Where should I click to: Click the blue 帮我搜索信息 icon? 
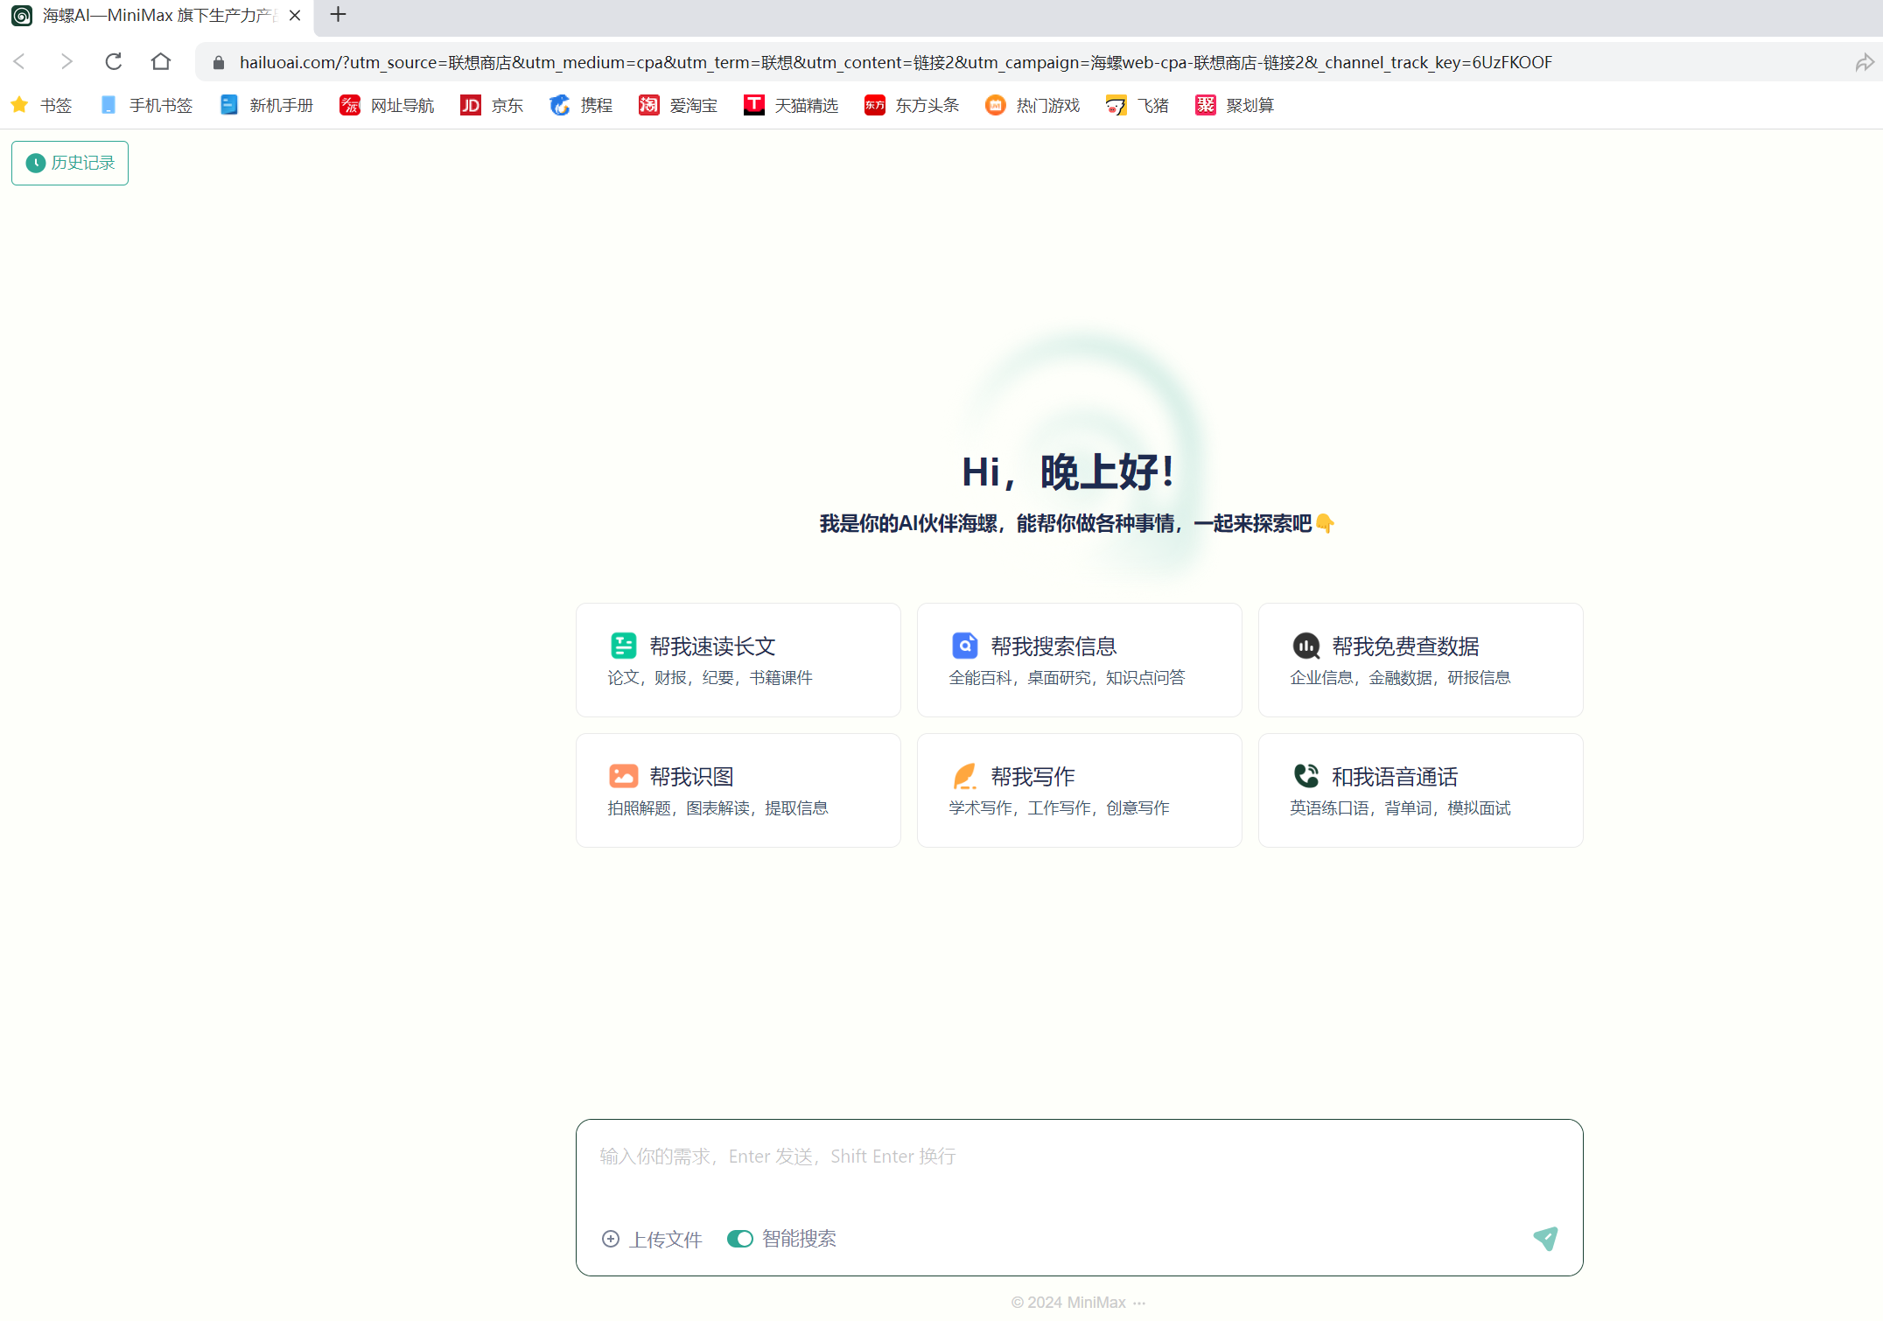point(965,646)
